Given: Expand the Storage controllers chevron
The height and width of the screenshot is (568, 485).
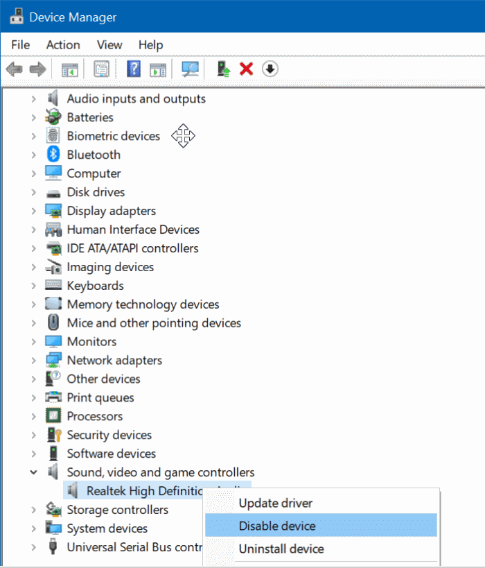Looking at the screenshot, I should click(34, 509).
